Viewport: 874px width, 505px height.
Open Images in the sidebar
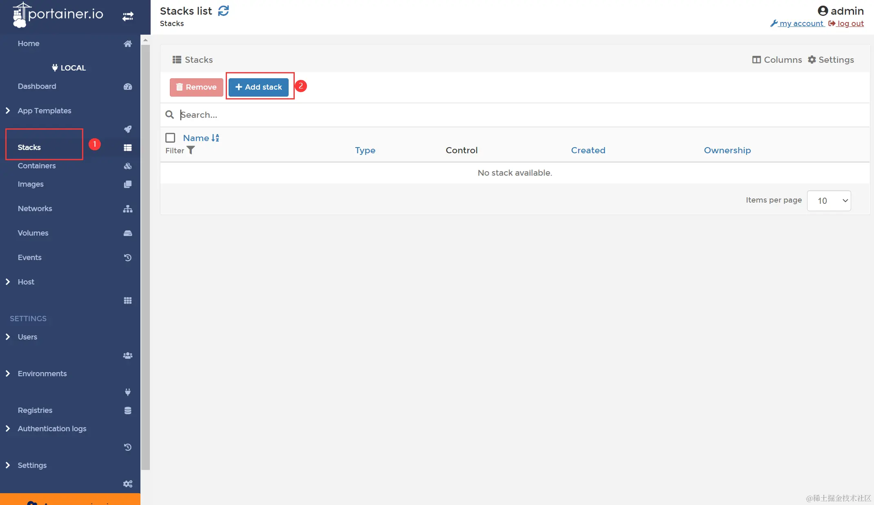tap(31, 184)
